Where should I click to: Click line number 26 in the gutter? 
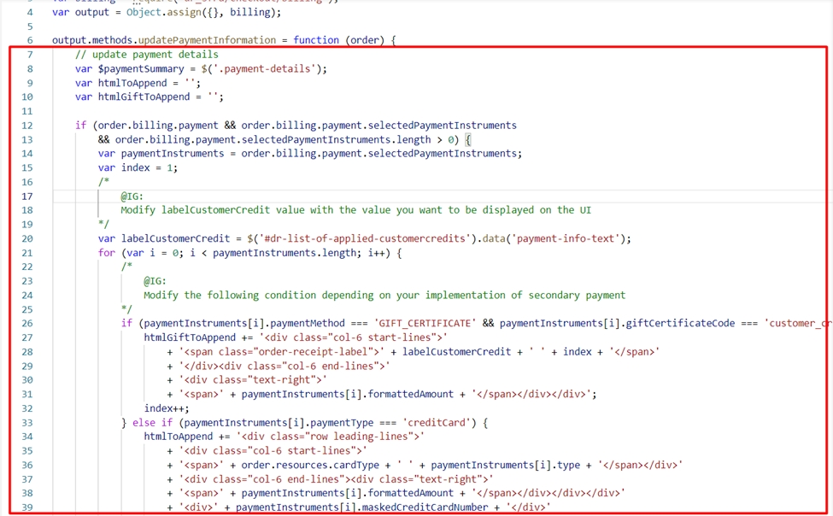click(27, 324)
